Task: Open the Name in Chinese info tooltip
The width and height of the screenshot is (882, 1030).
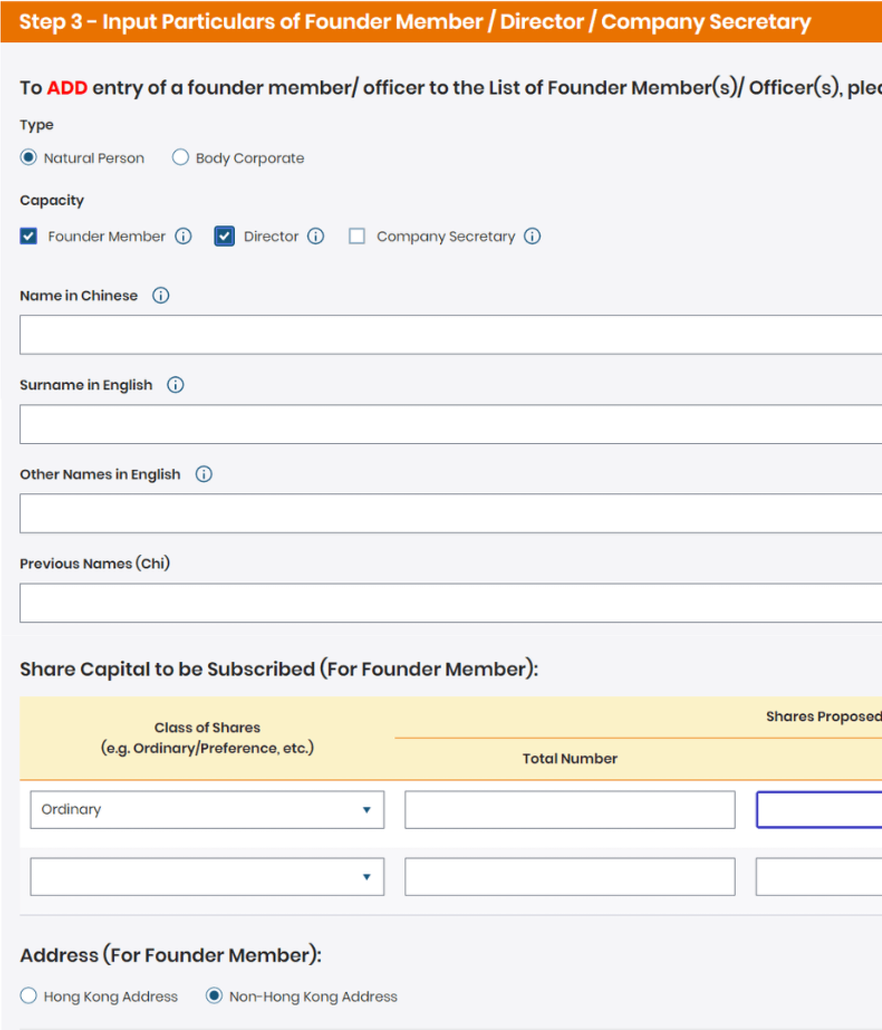Action: click(x=161, y=296)
